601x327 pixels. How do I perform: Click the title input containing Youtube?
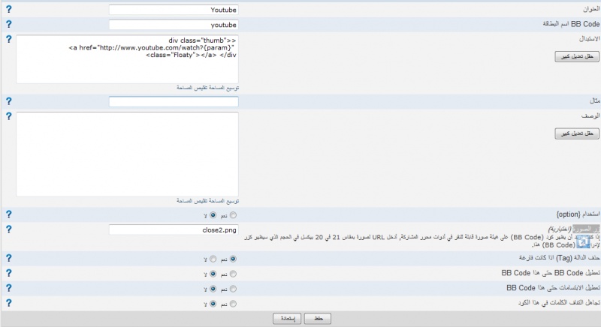click(x=174, y=10)
